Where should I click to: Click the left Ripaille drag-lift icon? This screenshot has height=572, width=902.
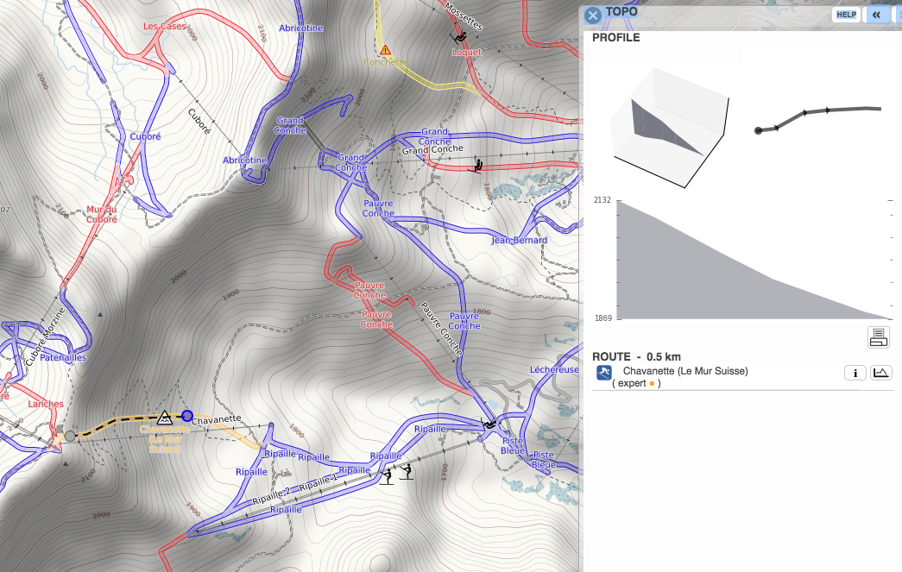tap(388, 474)
